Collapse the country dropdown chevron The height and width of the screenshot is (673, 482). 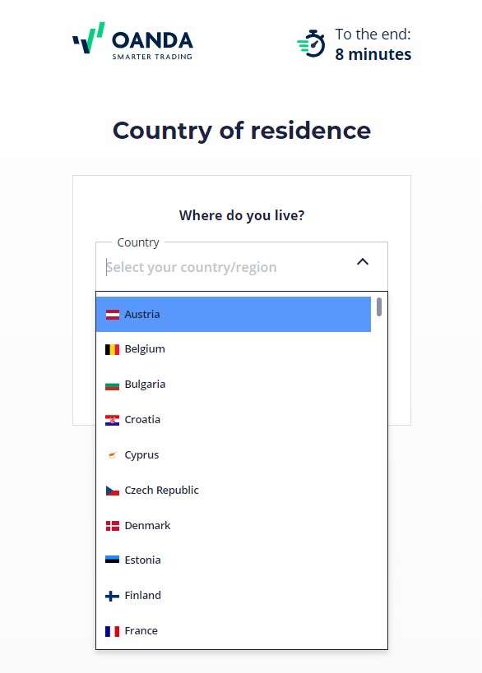coord(363,262)
